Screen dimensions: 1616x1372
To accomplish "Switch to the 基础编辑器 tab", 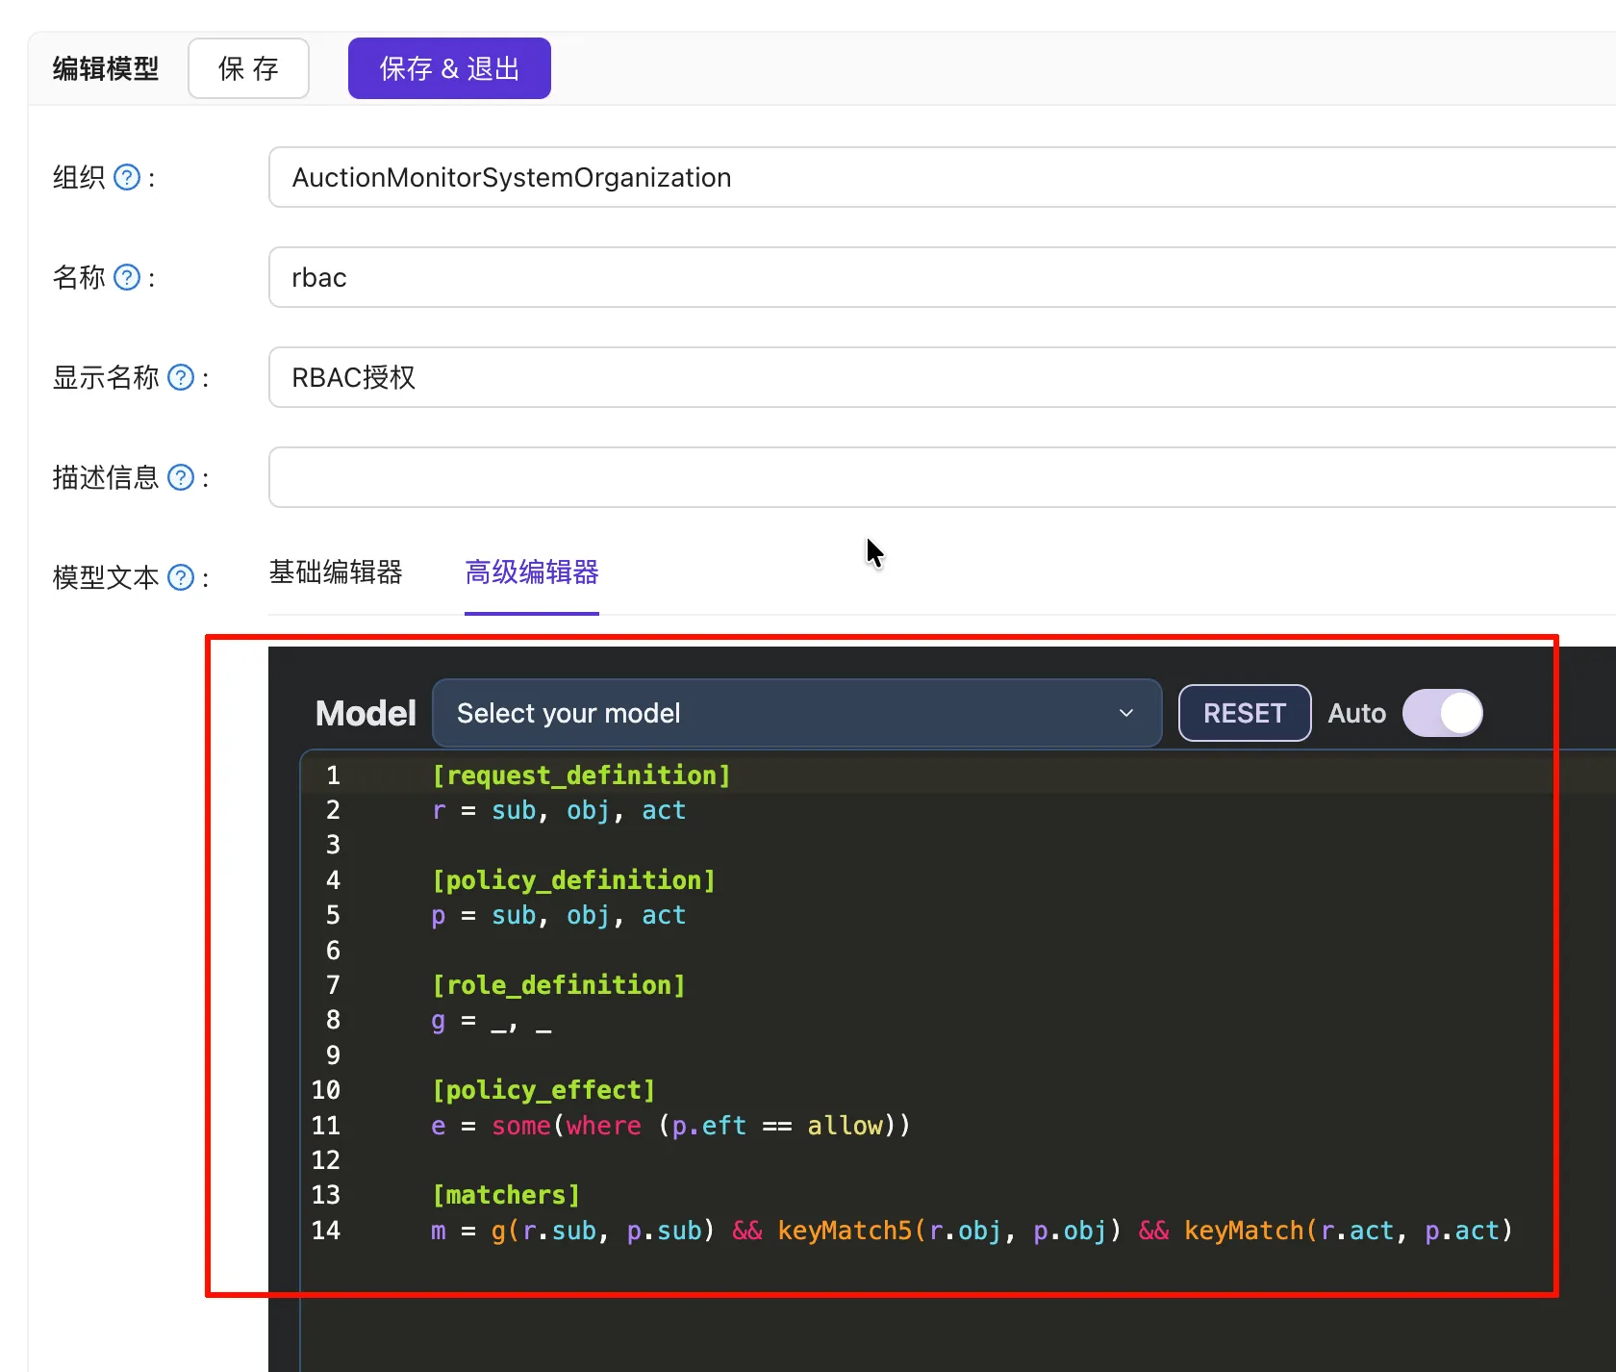I will 336,573.
